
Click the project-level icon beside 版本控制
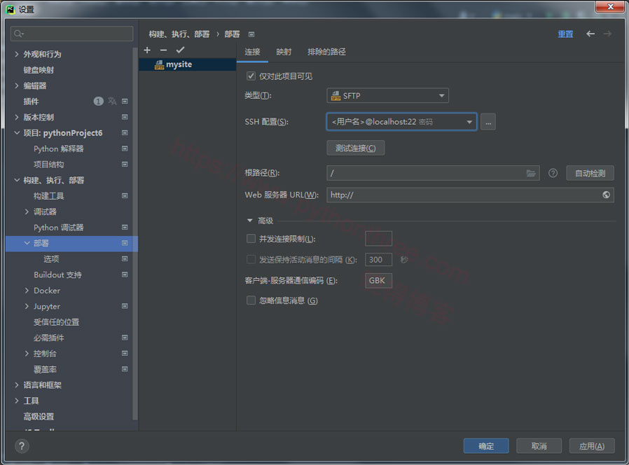tap(125, 117)
